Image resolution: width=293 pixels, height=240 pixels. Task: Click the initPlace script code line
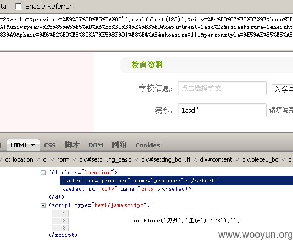coord(185,221)
